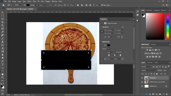171x96 pixels.
Task: Reset the transform in Properties panel
Action: (x=123, y=27)
